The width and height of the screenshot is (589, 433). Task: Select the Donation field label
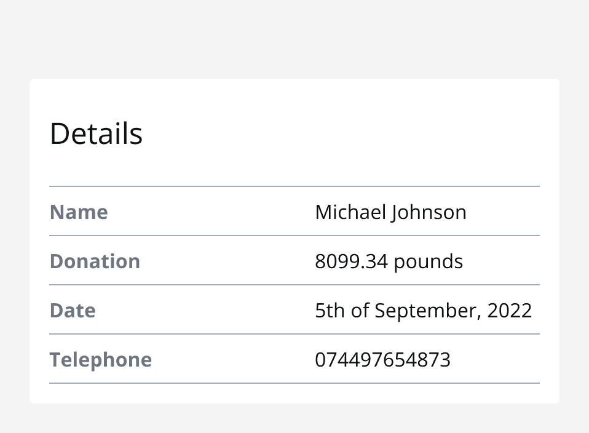coord(95,261)
